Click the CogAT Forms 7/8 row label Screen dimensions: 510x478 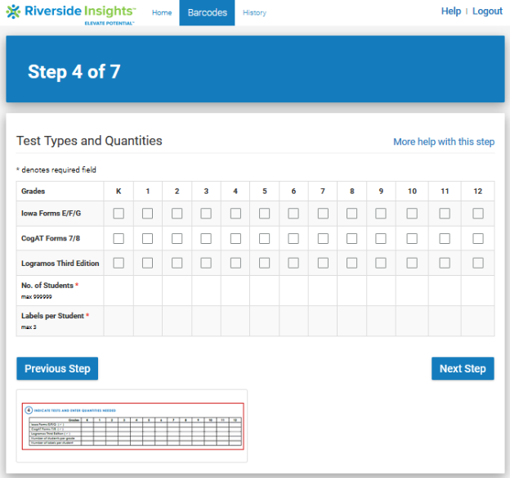click(51, 238)
